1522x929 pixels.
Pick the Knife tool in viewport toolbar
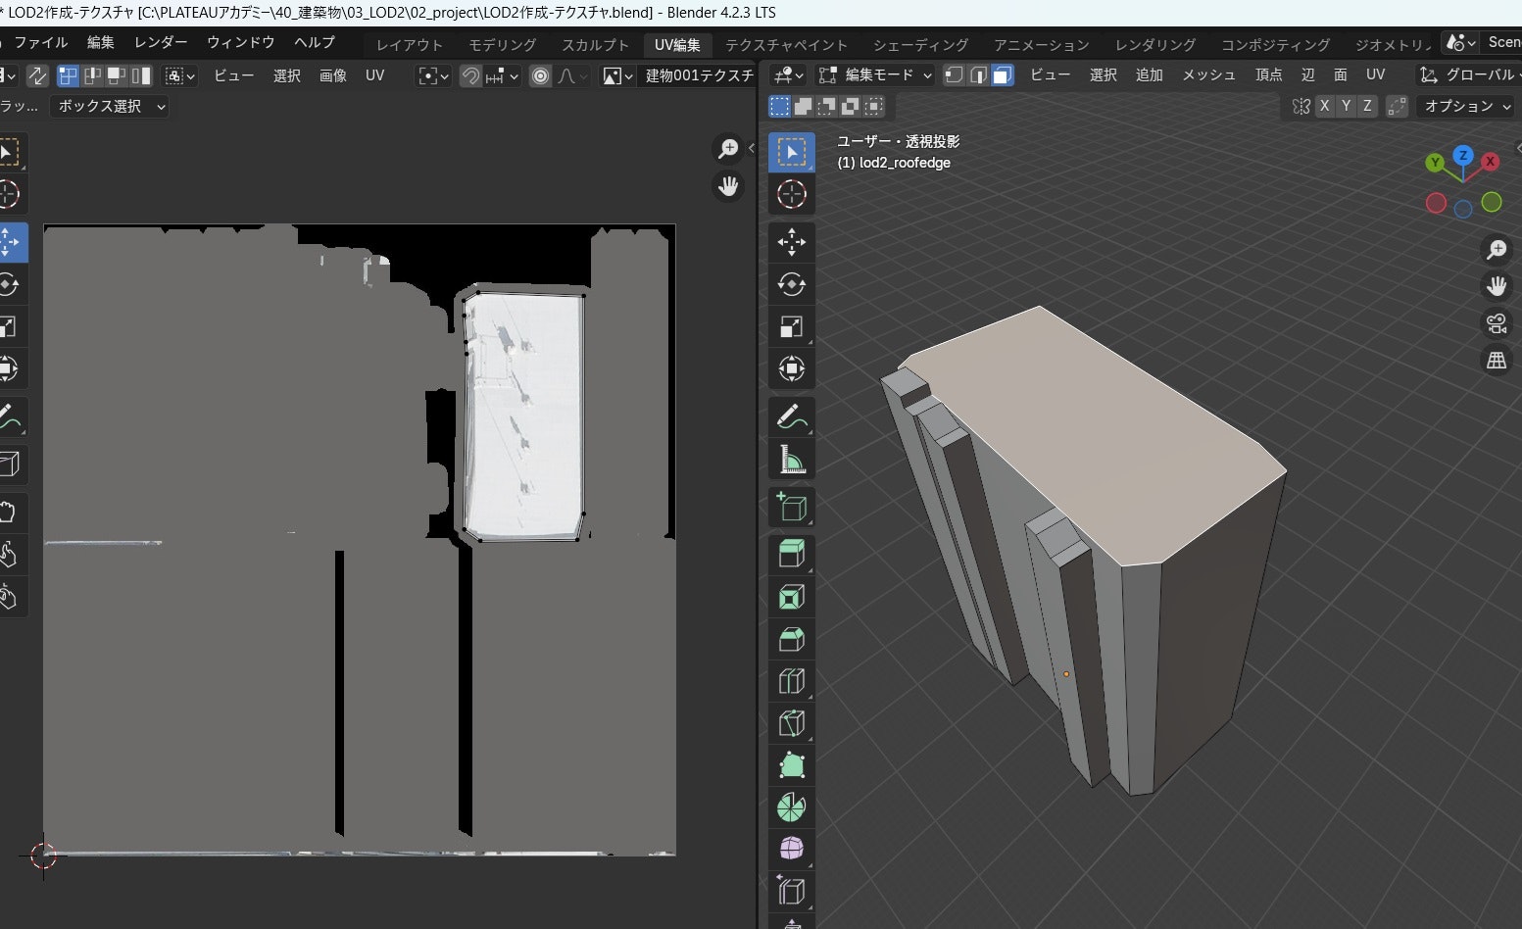tap(791, 723)
